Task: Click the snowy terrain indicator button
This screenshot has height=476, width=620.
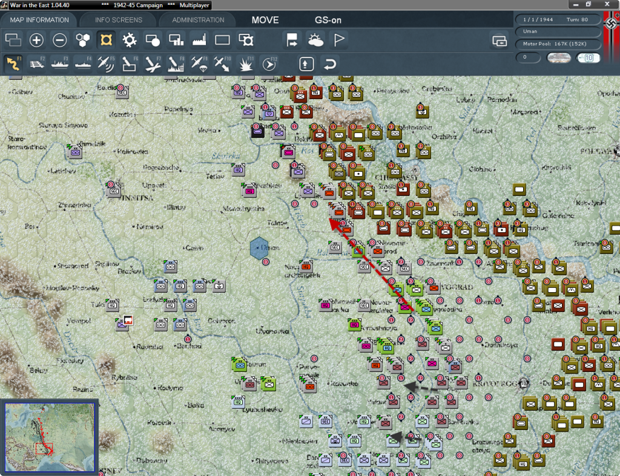Action: click(559, 57)
